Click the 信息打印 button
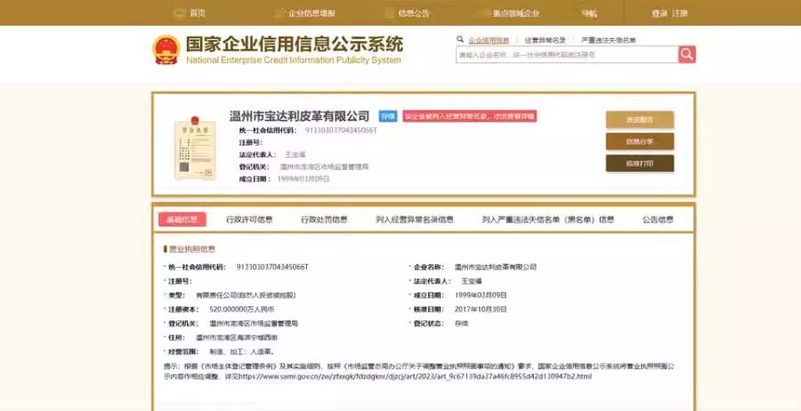This screenshot has width=801, height=411. (640, 164)
